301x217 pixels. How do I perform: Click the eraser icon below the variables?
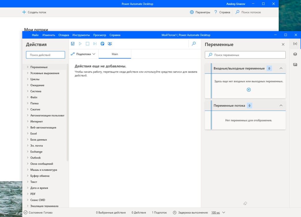click(x=245, y=203)
